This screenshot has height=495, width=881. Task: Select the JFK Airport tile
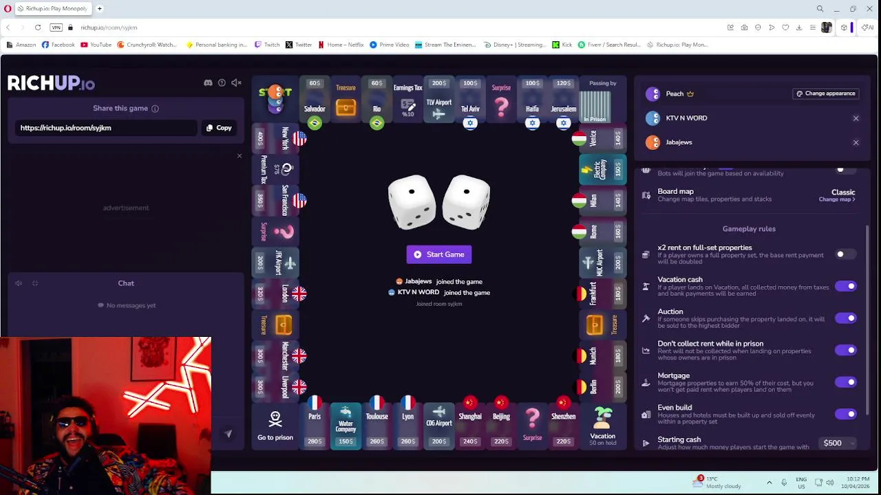tap(277, 263)
